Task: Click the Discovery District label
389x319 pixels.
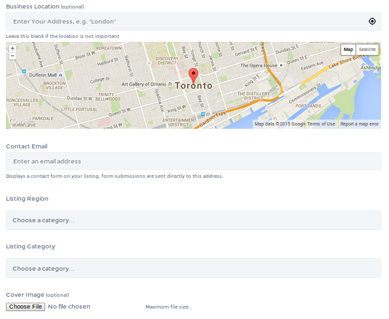Action: pos(167,61)
